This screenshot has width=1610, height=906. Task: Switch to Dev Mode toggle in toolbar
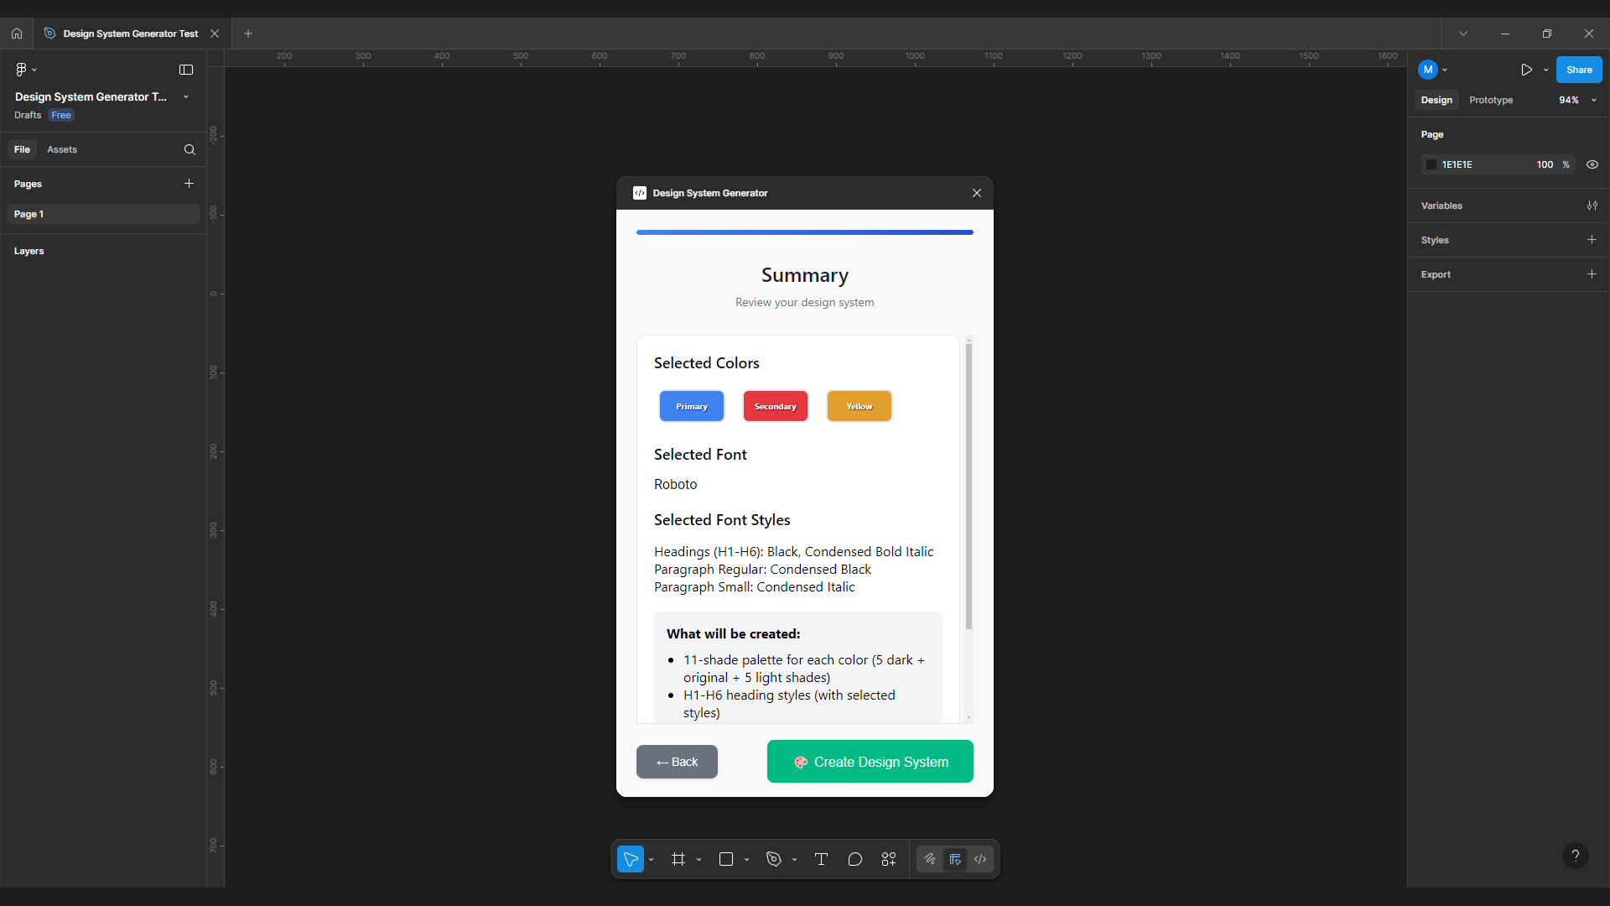pos(980,859)
